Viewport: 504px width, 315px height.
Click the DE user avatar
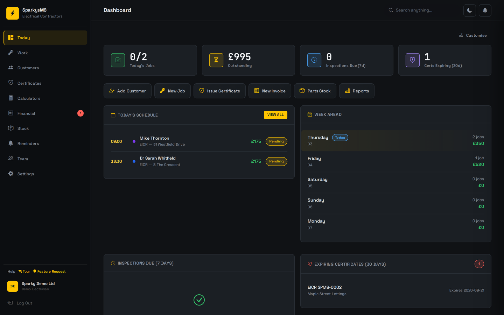13,286
